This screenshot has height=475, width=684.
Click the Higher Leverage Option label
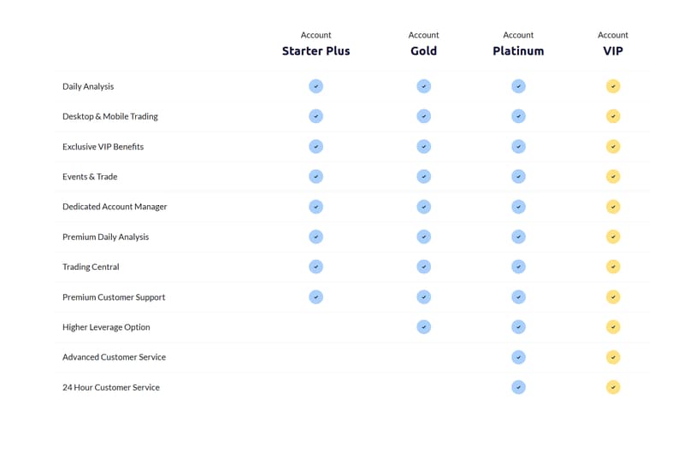point(106,327)
